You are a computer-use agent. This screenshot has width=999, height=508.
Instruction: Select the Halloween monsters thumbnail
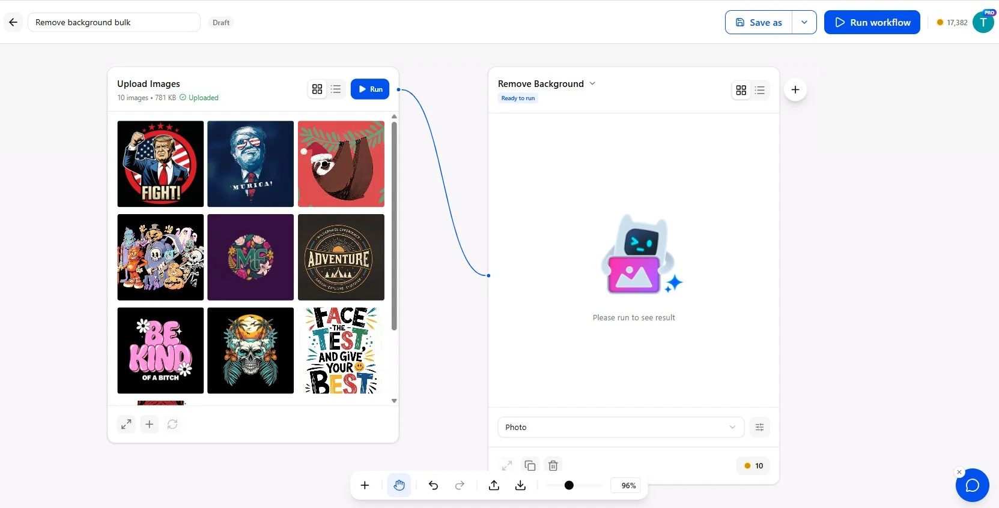(160, 257)
